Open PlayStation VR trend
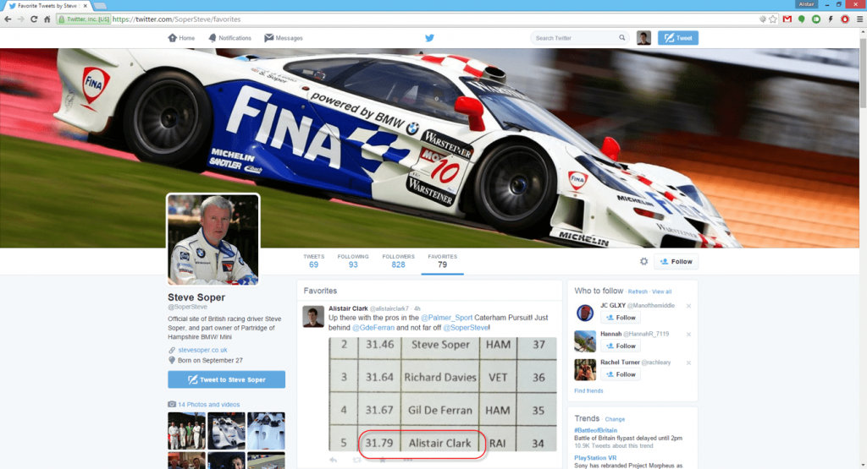The height and width of the screenshot is (469, 867). coord(595,458)
